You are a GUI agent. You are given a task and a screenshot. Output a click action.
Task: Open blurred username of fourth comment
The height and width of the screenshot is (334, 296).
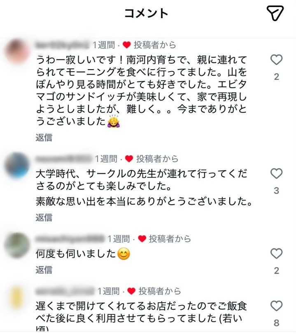tap(65, 291)
